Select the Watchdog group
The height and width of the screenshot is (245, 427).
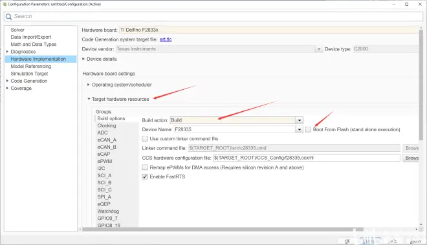click(x=108, y=211)
